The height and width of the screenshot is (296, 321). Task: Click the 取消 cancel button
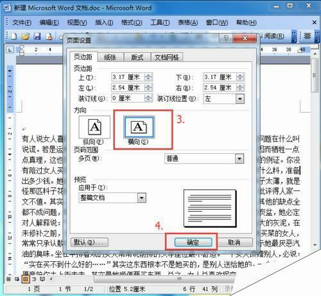pyautogui.click(x=234, y=243)
